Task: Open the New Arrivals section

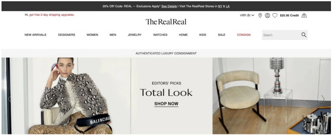Action: (x=35, y=35)
